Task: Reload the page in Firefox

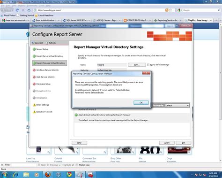Action: pos(17,10)
